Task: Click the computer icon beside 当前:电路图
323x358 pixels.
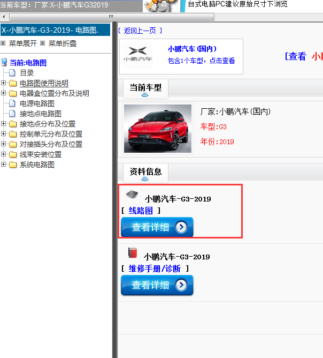Action: pyautogui.click(x=4, y=62)
